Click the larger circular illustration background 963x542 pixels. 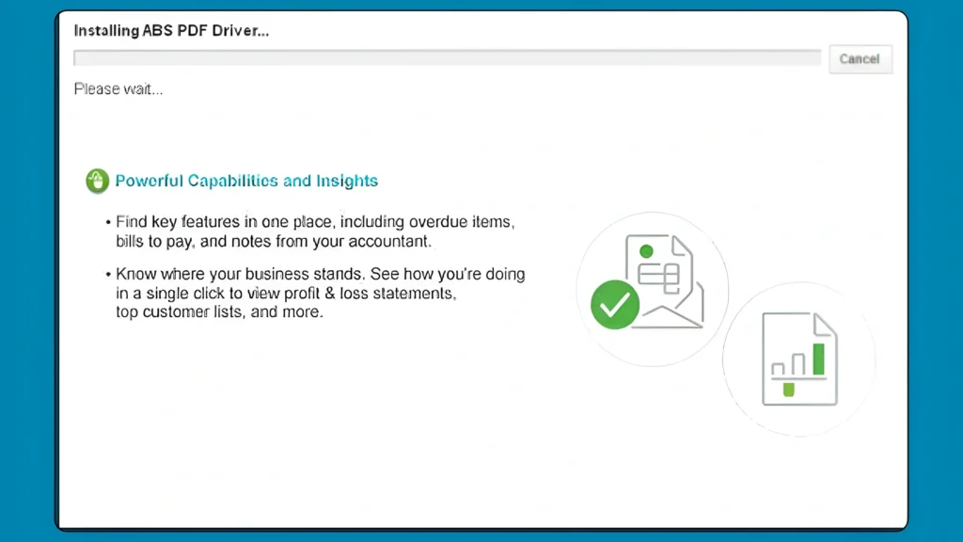(652, 289)
